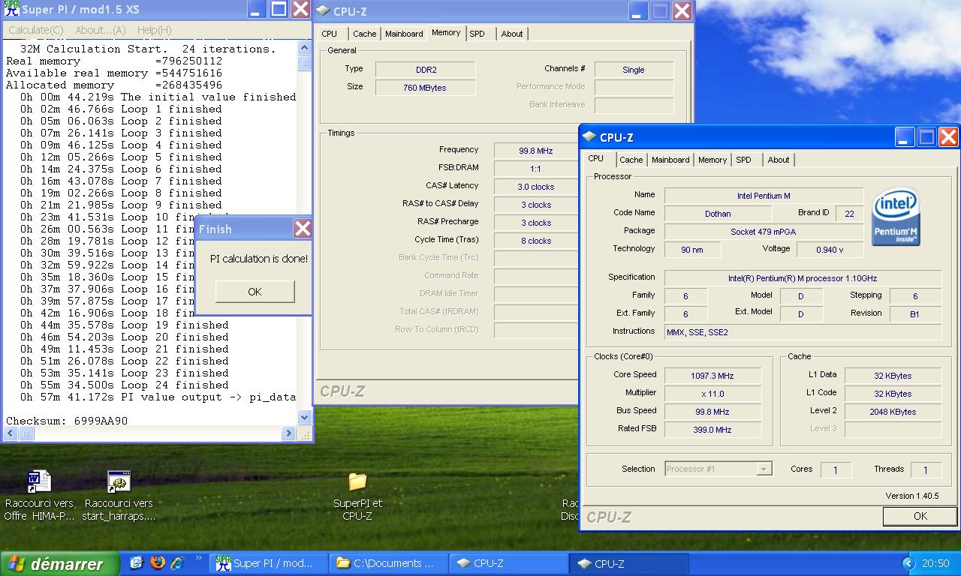Click the 20:50 taskbar clock

[x=935, y=563]
